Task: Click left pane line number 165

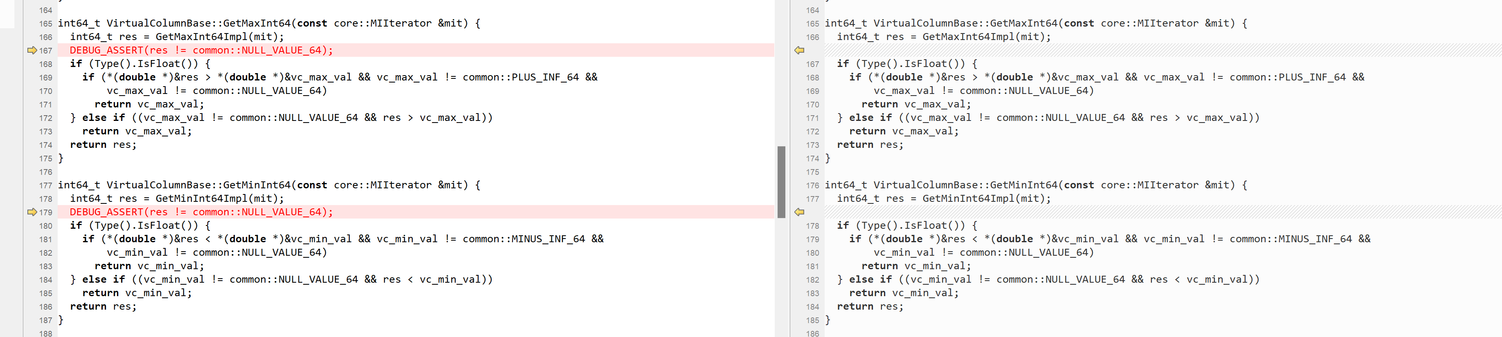Action: click(45, 24)
